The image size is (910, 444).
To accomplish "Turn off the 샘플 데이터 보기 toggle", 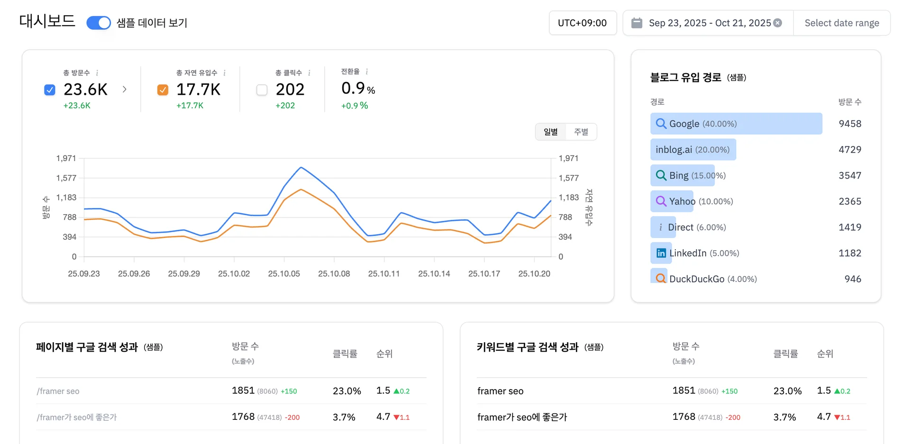I will (x=99, y=23).
